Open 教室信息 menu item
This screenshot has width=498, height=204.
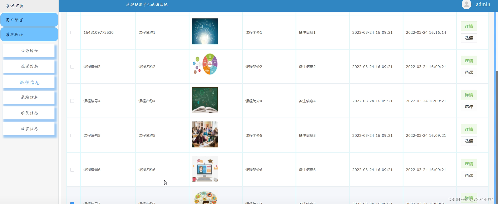[29, 129]
